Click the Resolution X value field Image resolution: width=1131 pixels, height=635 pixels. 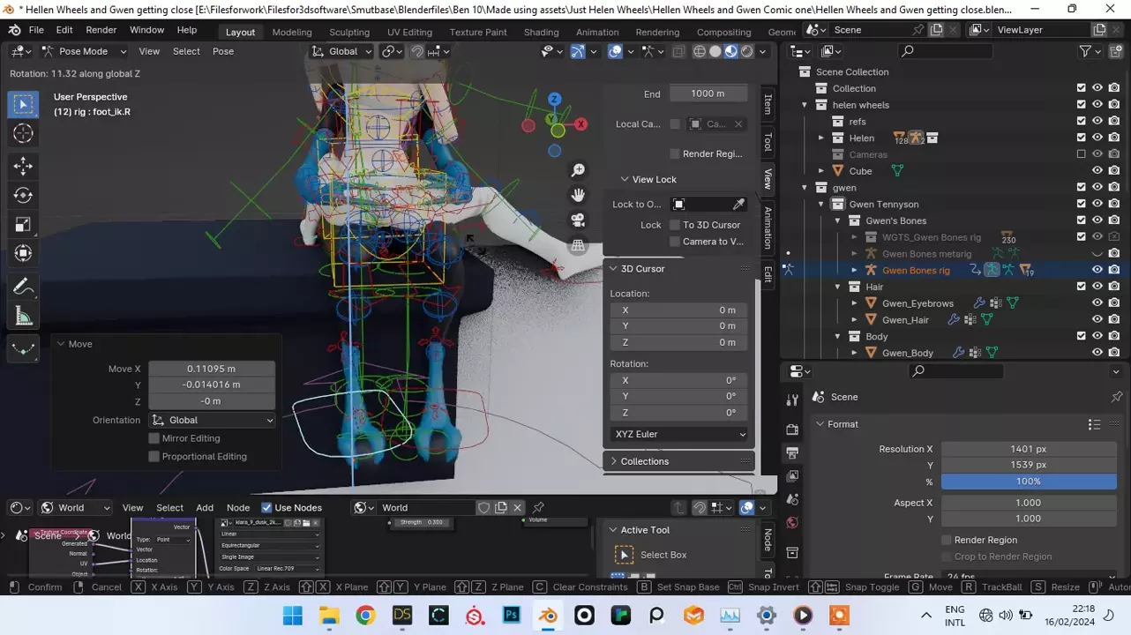(x=1027, y=449)
